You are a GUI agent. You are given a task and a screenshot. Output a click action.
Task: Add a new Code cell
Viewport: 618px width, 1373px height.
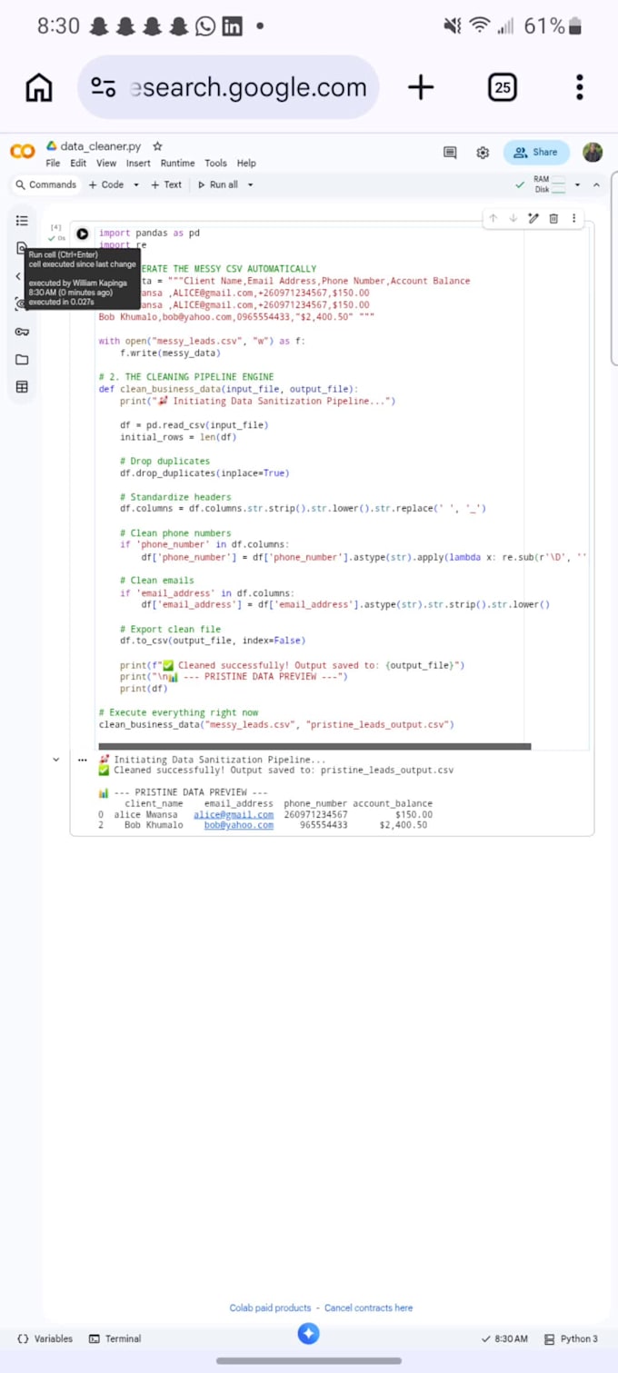[106, 184]
